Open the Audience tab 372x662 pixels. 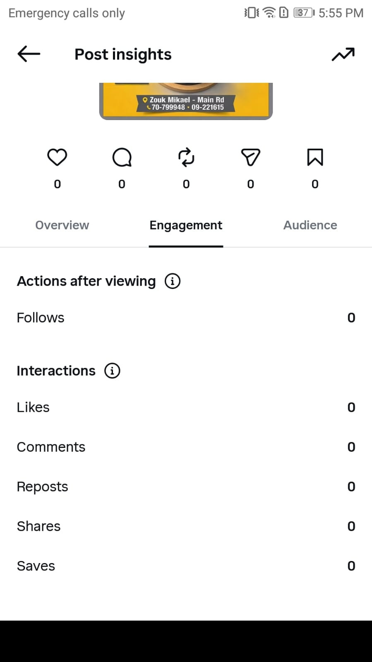[310, 225]
